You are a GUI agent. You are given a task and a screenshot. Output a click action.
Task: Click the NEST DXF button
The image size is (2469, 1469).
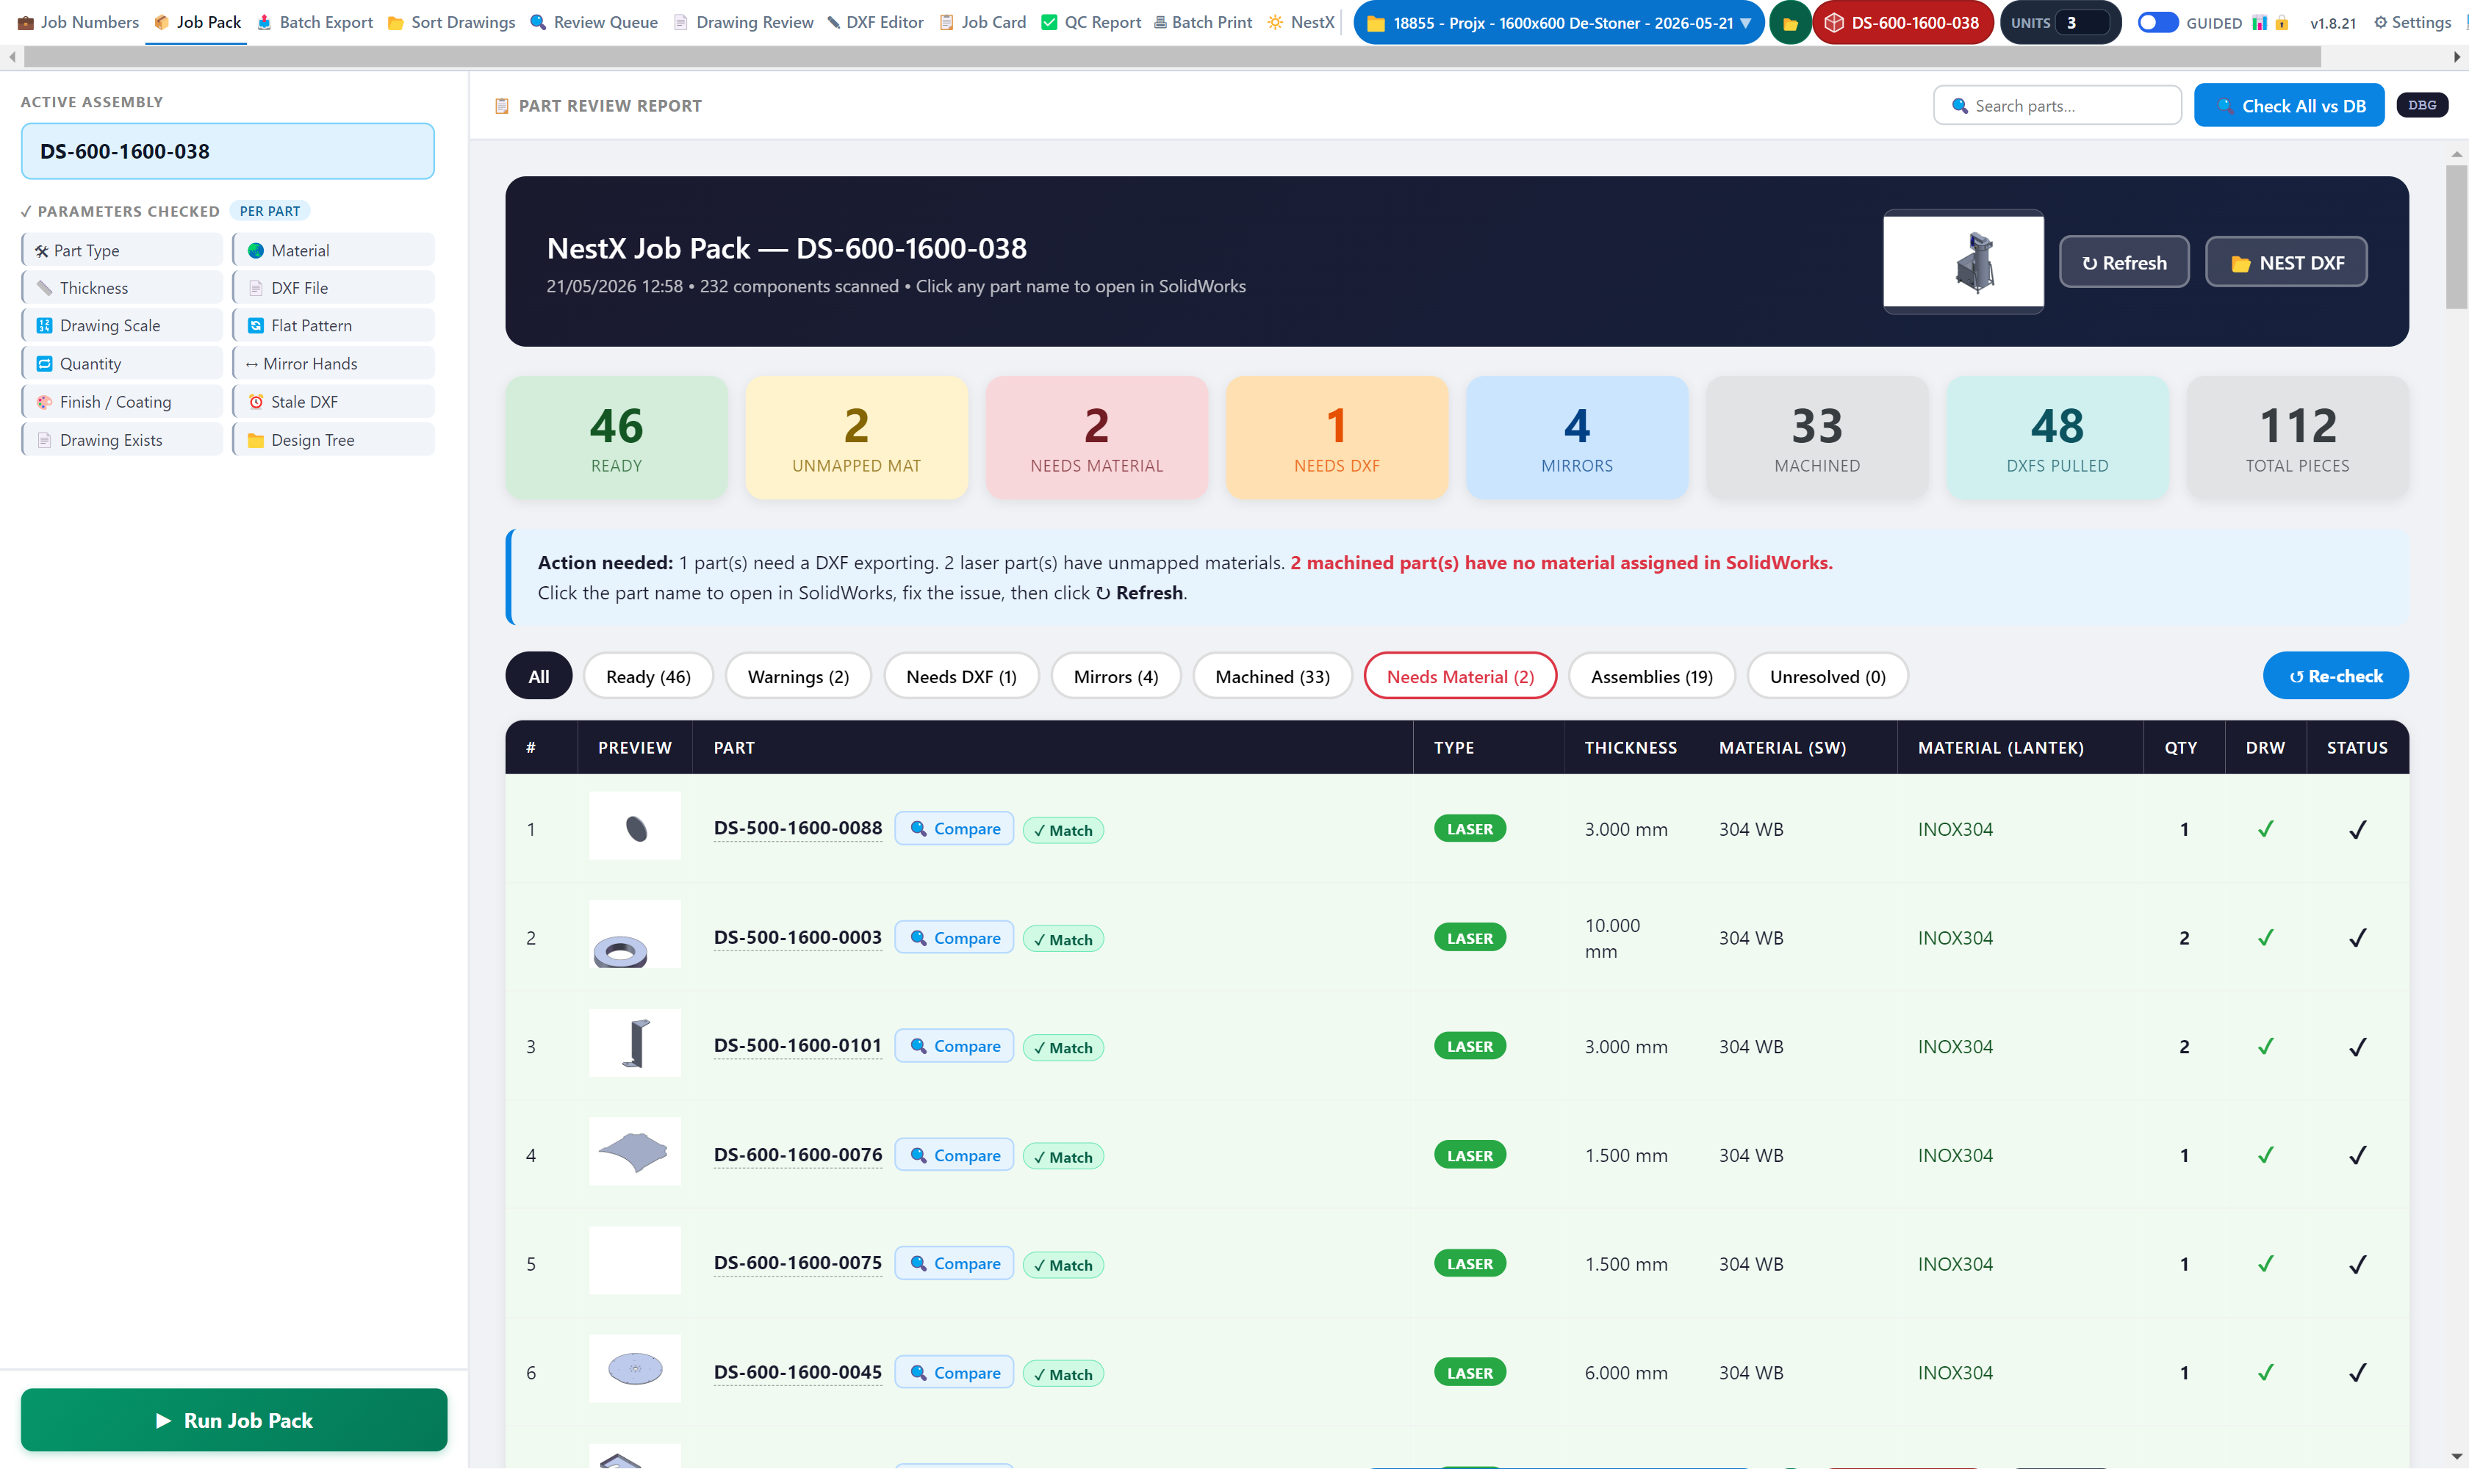[2287, 262]
